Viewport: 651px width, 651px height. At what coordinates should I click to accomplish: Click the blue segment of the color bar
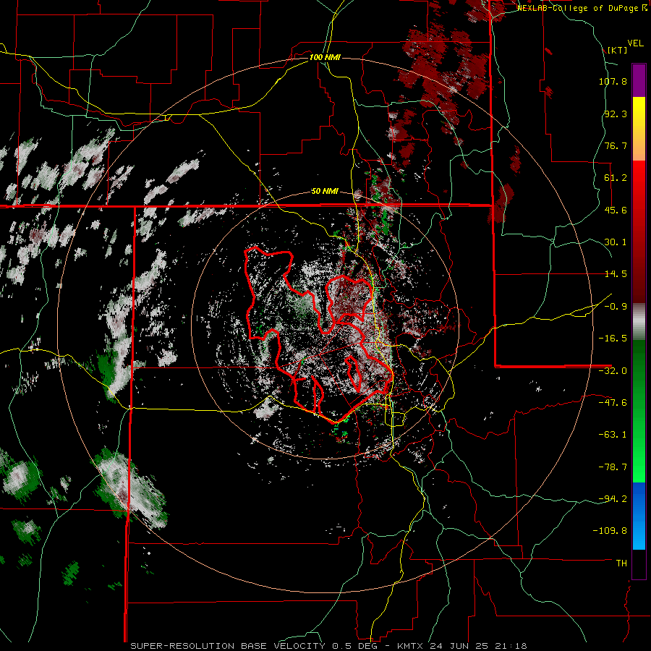click(x=639, y=516)
